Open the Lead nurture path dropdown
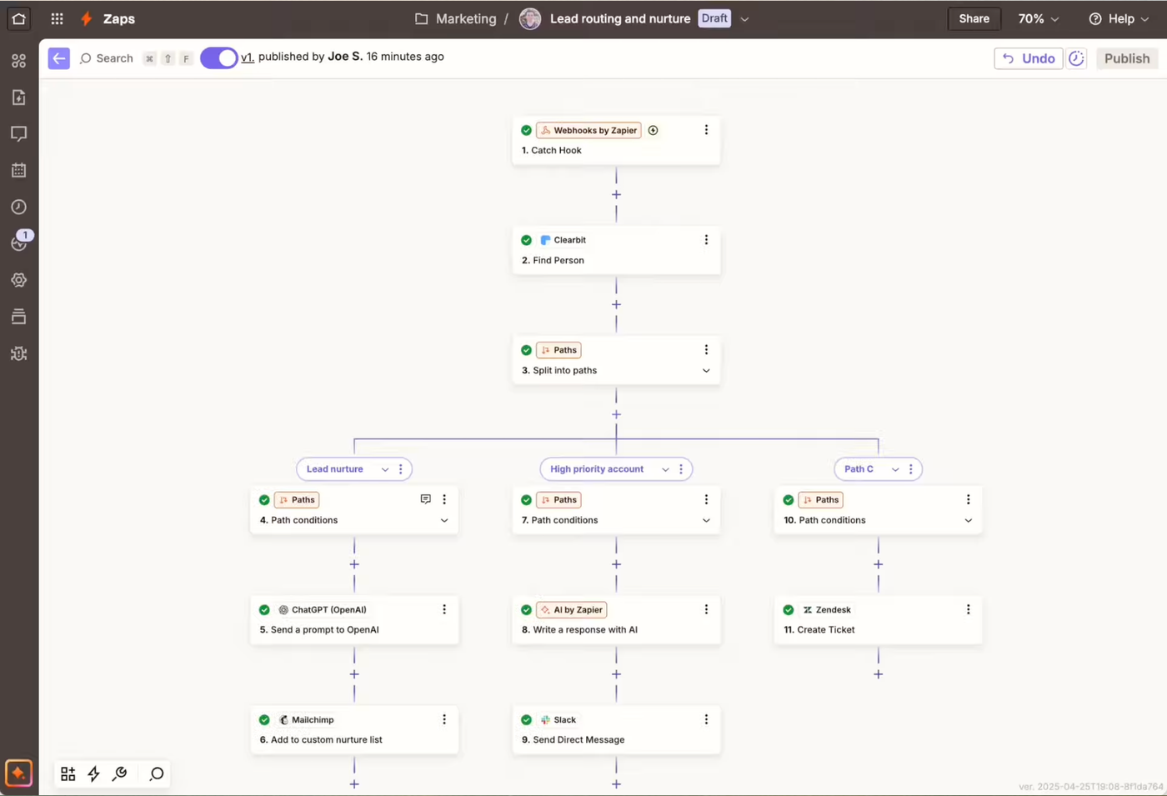 [x=384, y=469]
